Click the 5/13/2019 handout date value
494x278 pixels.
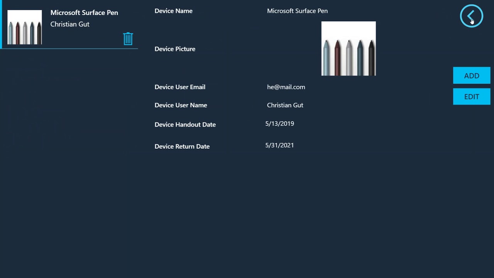pos(279,124)
